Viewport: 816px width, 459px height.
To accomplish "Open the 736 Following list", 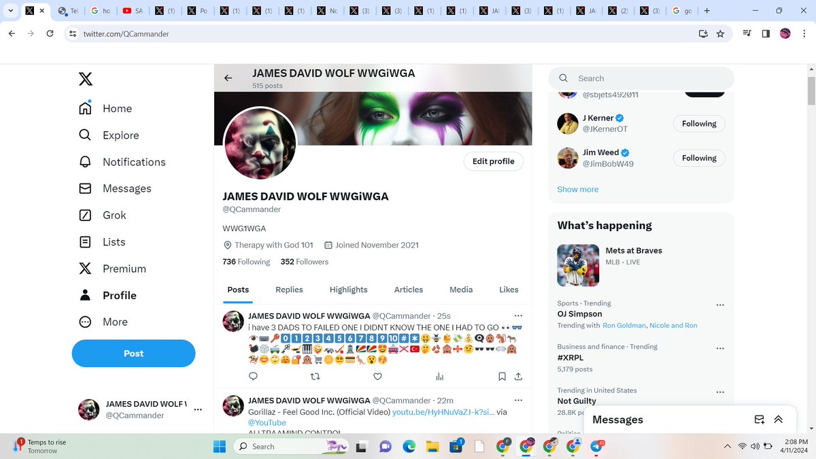I will [246, 262].
